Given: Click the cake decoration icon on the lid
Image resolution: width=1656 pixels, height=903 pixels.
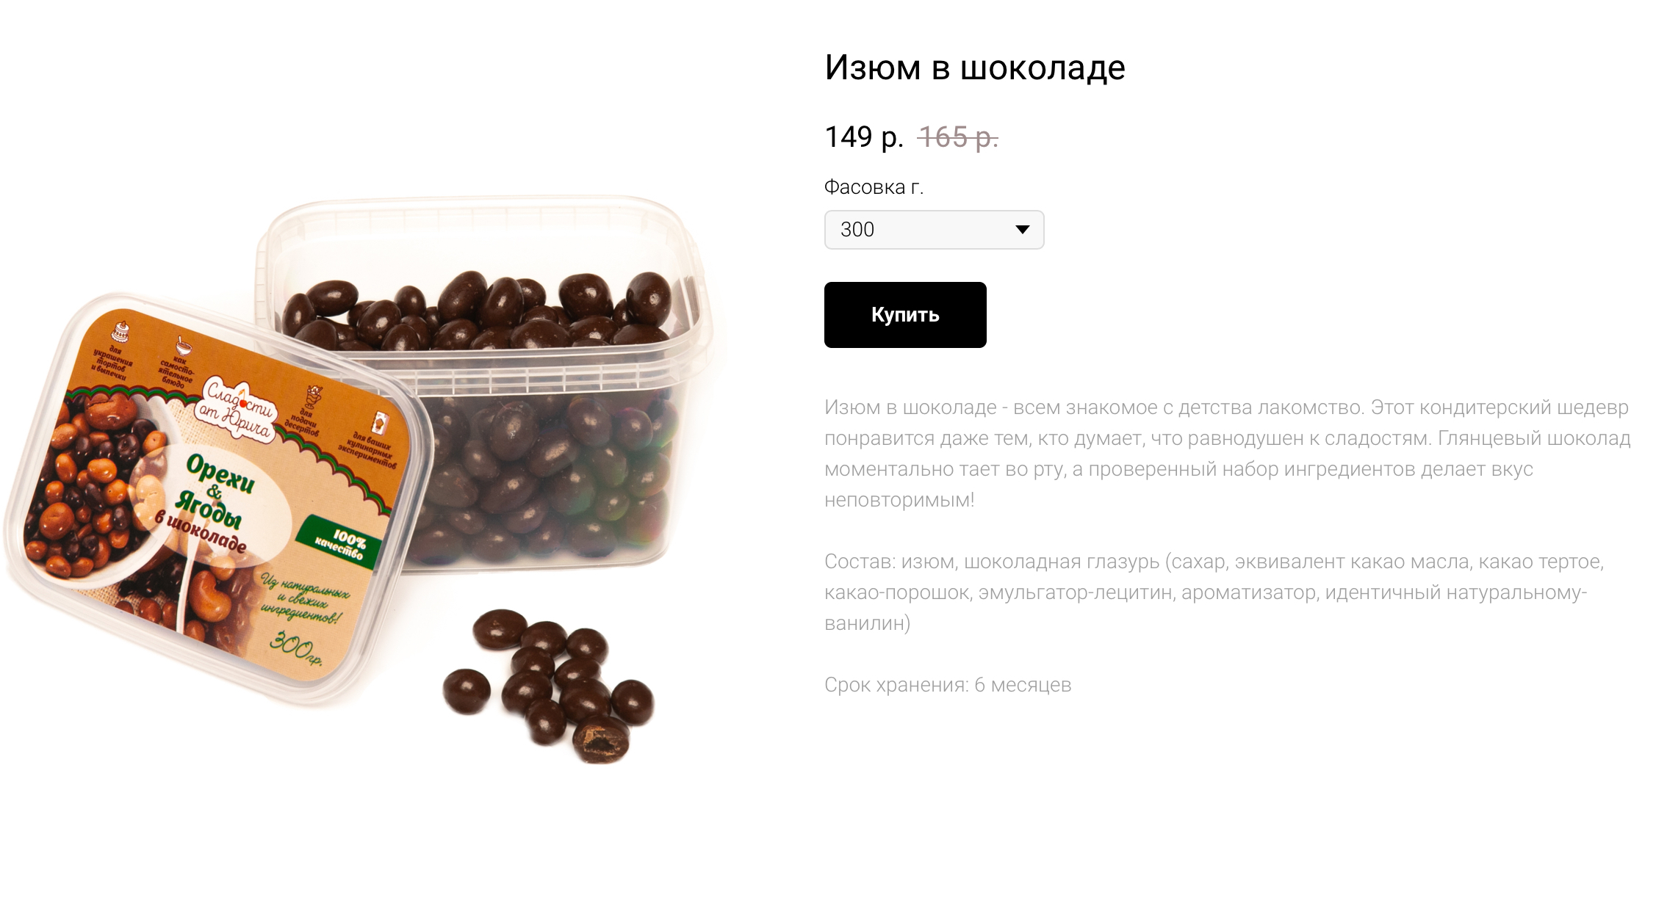Looking at the screenshot, I should [x=122, y=330].
